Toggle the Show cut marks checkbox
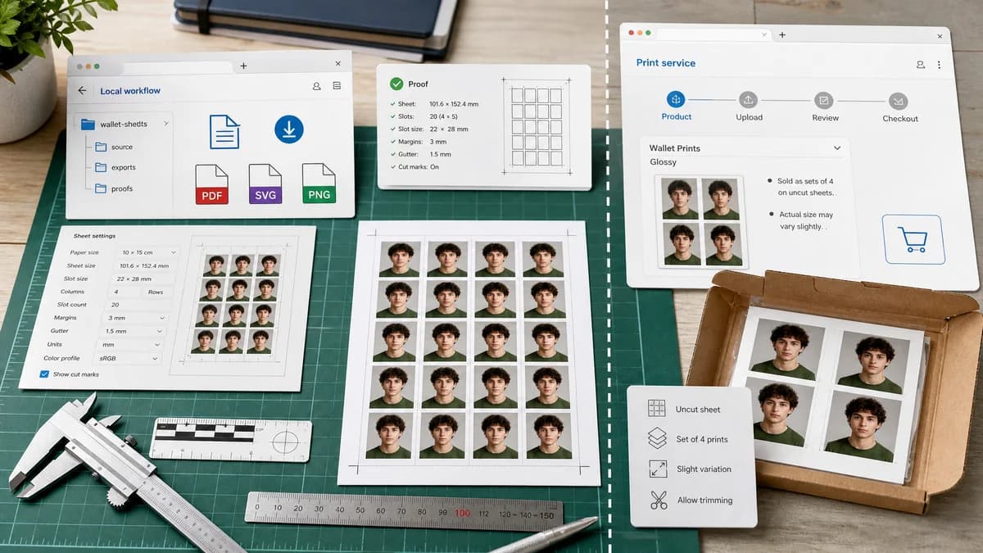 [x=44, y=374]
